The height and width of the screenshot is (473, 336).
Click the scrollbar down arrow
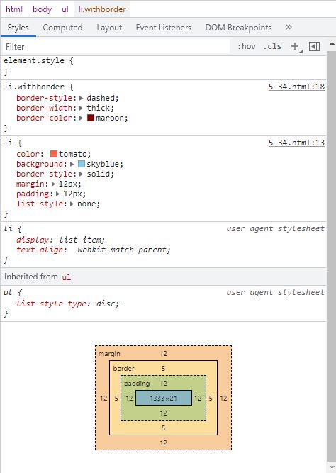(332, 467)
